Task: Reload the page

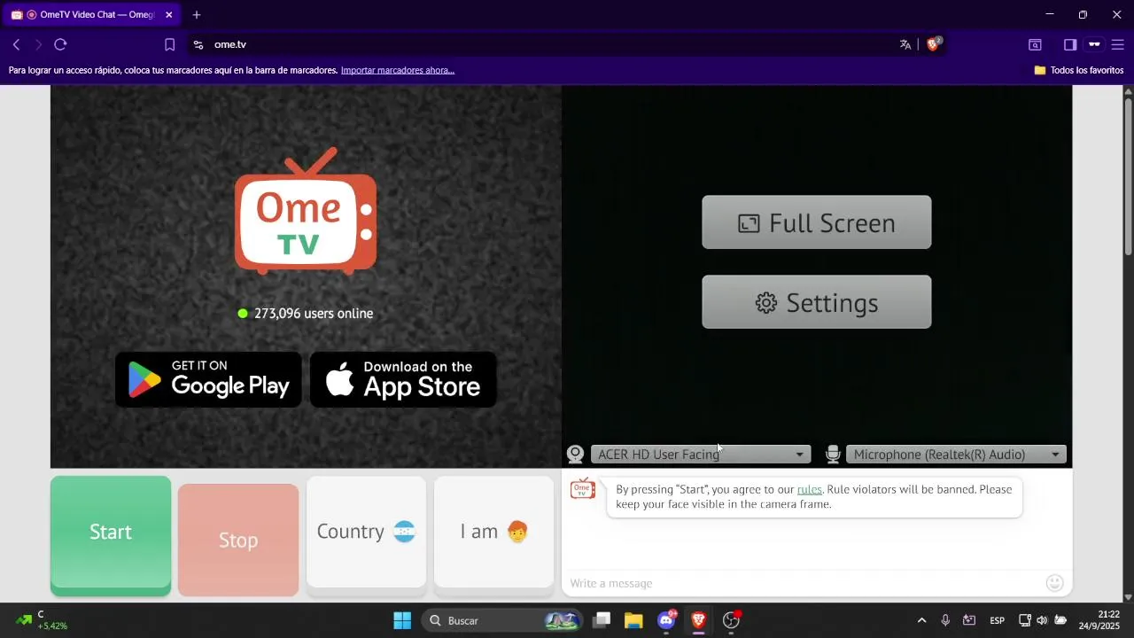Action: 60,44
